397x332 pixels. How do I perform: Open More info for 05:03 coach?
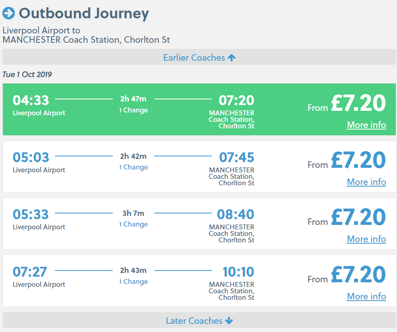tap(366, 182)
